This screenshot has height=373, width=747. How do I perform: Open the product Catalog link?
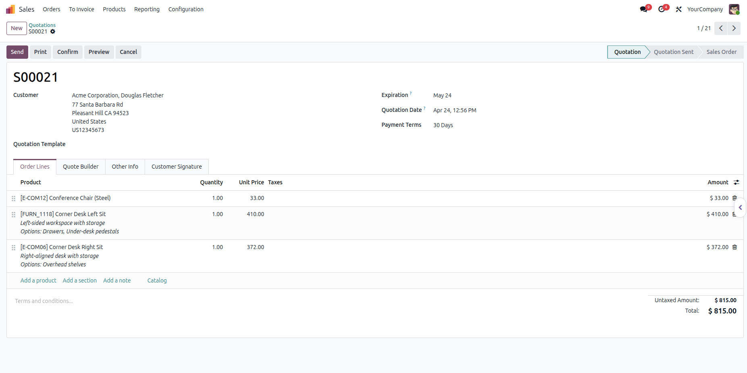tap(157, 280)
